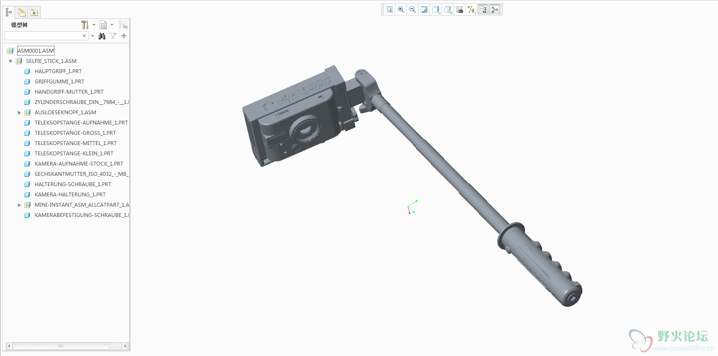Click the Zoom In magnifier icon
The height and width of the screenshot is (356, 718).
(401, 9)
